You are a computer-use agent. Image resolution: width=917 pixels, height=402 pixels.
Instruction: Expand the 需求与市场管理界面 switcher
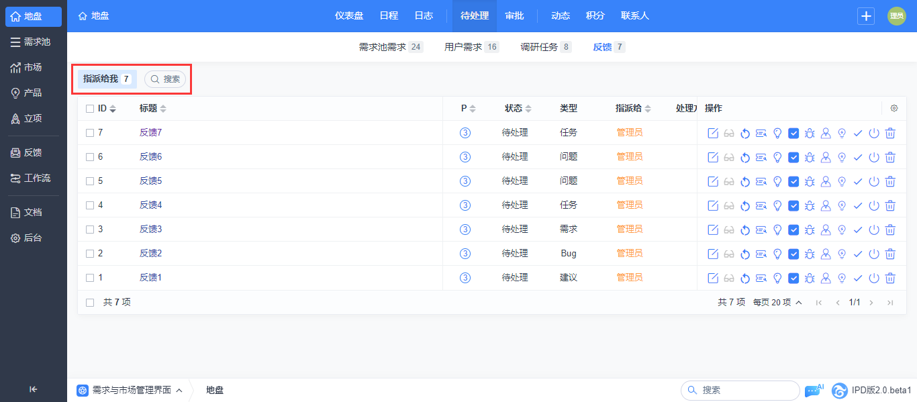(x=130, y=390)
